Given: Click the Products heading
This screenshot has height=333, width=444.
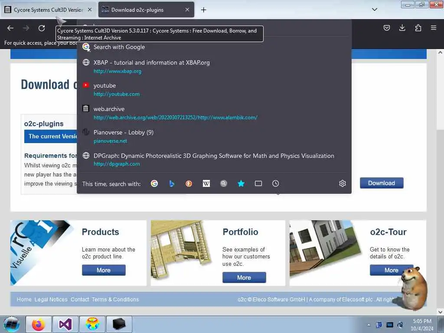Looking at the screenshot, I should pos(100,232).
